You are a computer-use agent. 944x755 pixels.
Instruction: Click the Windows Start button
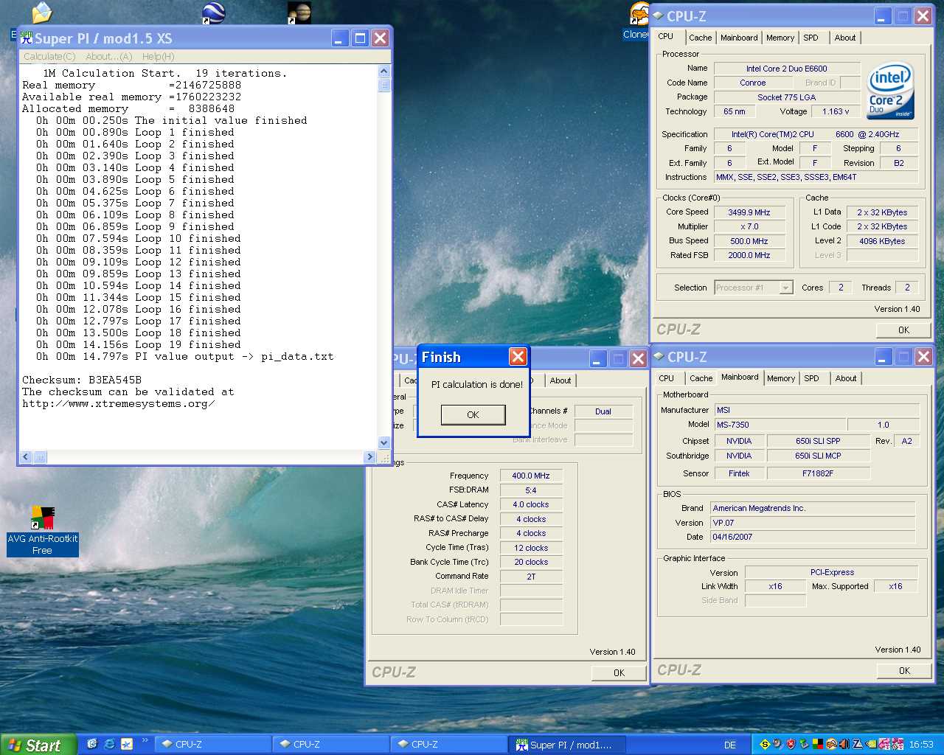[x=38, y=745]
